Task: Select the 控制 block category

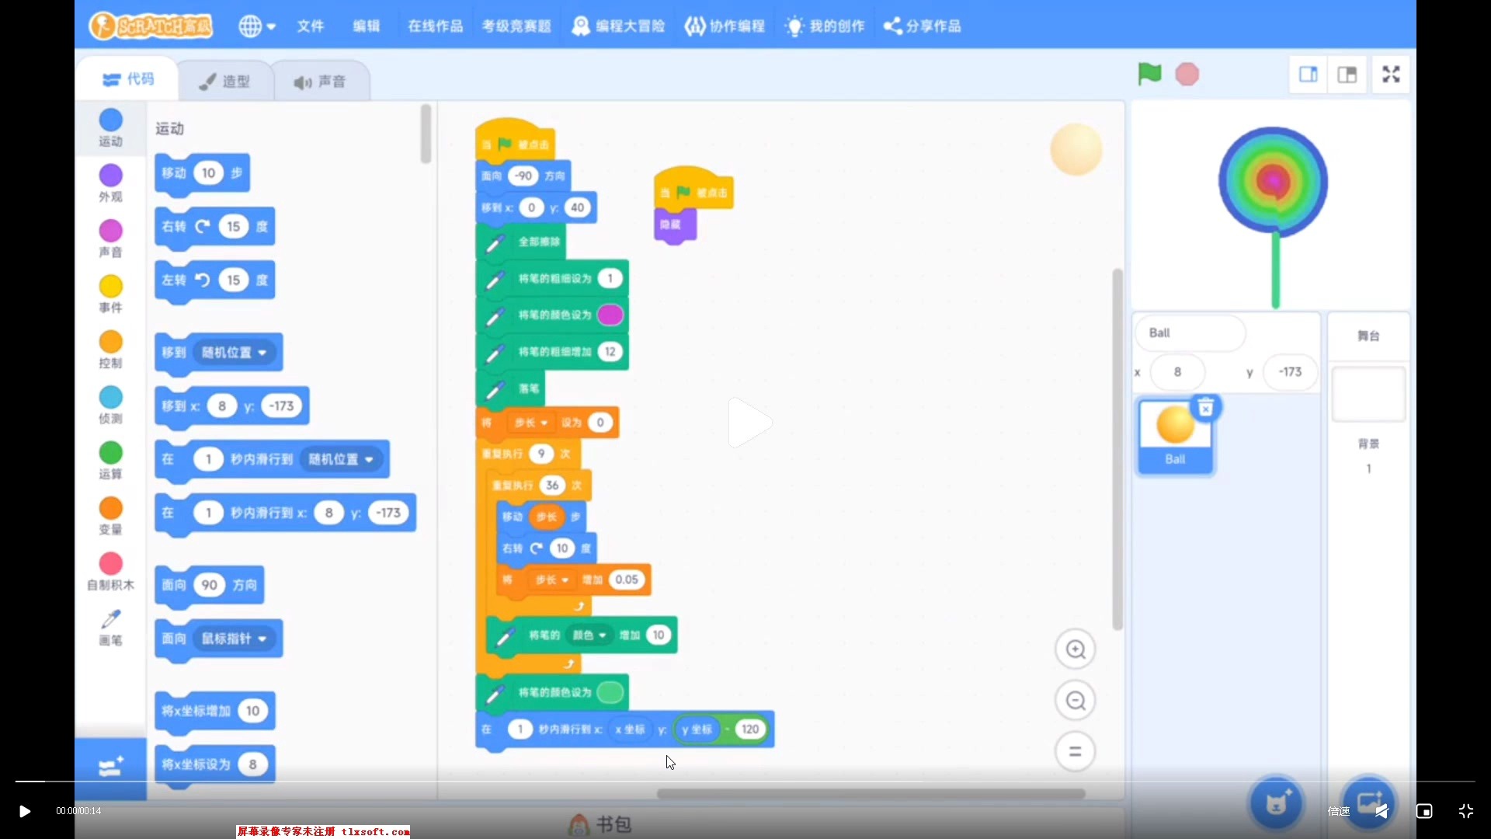Action: click(110, 350)
